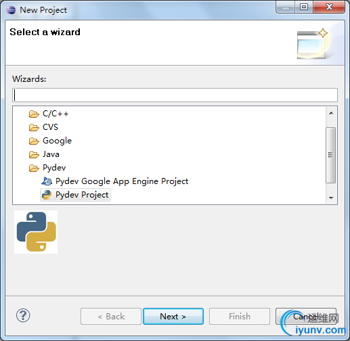Screen dimensions: 350x341
Task: Click the Next > button
Action: pos(173,317)
